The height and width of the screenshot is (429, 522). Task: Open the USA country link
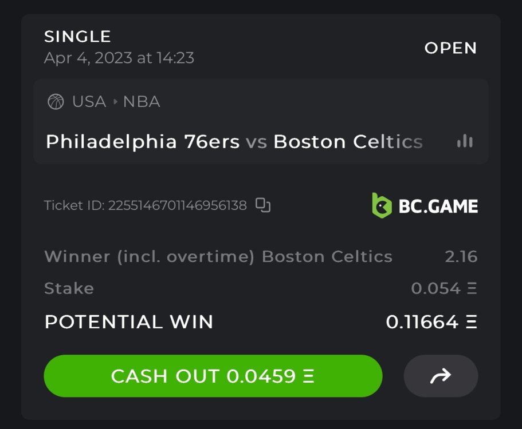click(89, 102)
